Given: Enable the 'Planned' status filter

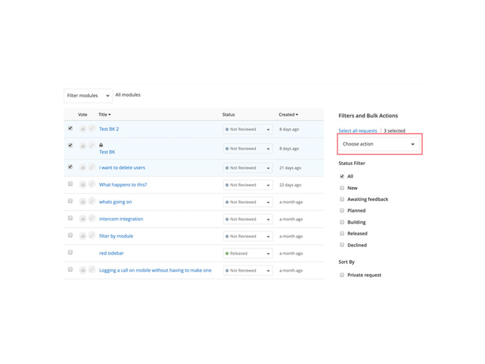Looking at the screenshot, I should point(342,211).
